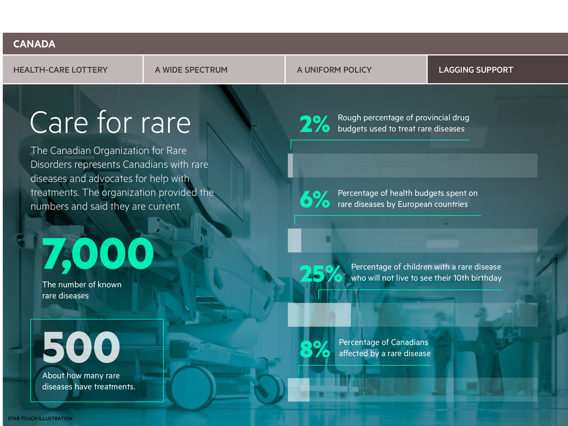This screenshot has width=568, height=426.
Task: Click 'Rough percentage of provincial drug budgets' text
Action: [x=404, y=123]
